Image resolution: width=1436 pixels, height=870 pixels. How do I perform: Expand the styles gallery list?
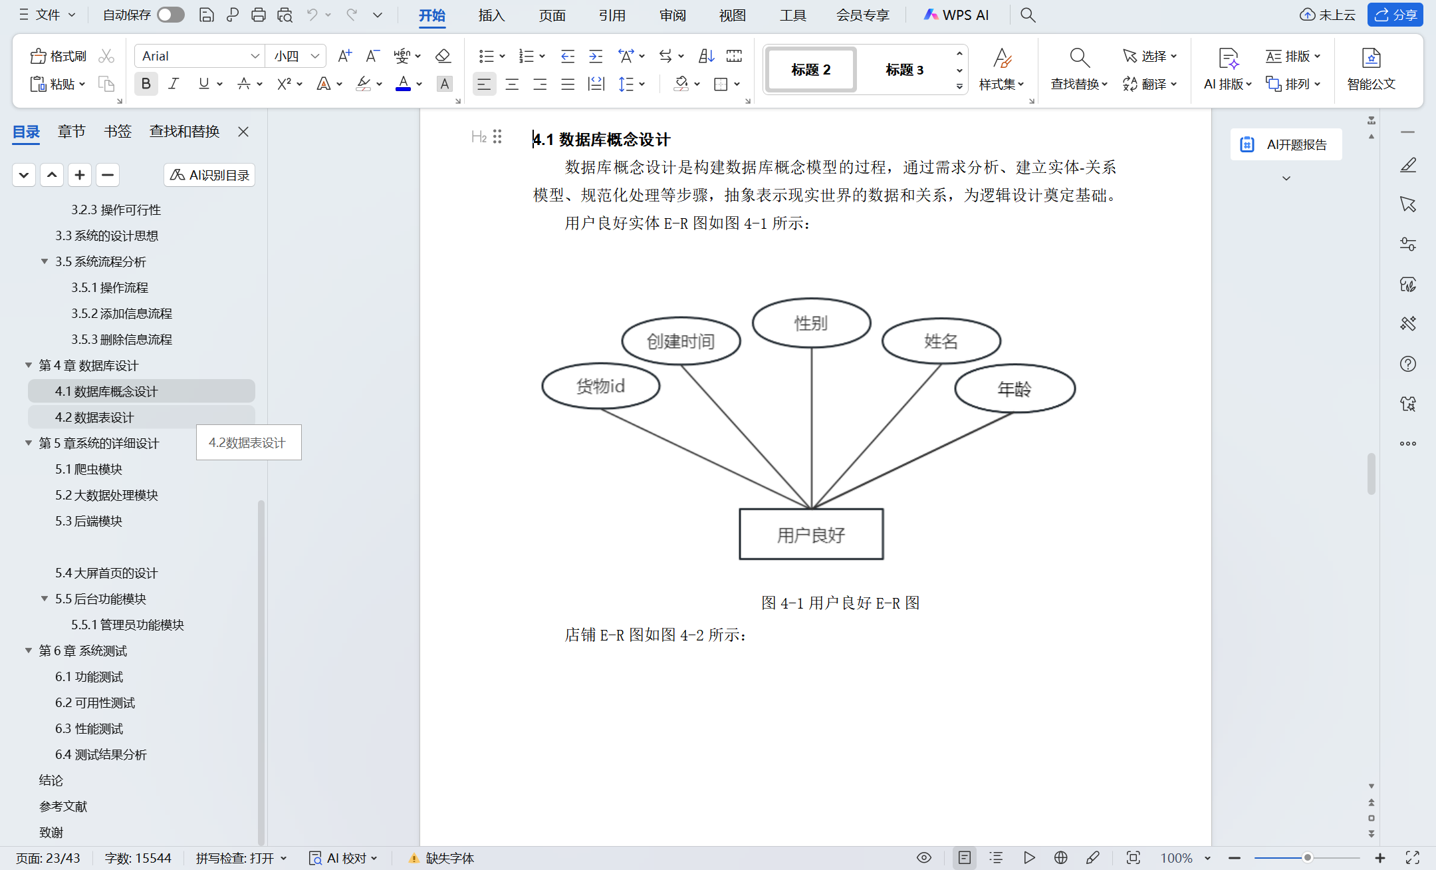[959, 86]
